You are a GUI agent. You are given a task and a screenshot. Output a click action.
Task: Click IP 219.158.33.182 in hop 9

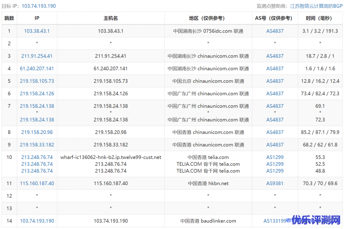pyautogui.click(x=37, y=144)
